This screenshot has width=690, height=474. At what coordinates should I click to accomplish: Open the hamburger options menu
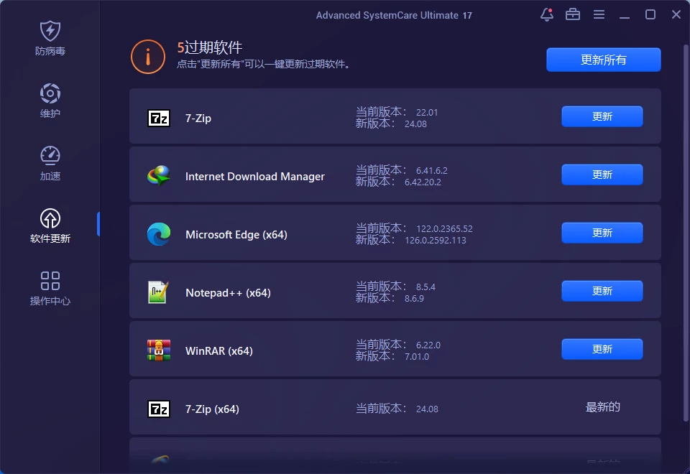(x=599, y=14)
